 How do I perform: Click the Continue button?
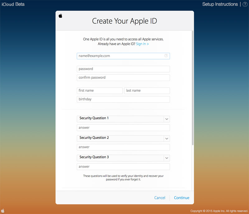tap(181, 197)
